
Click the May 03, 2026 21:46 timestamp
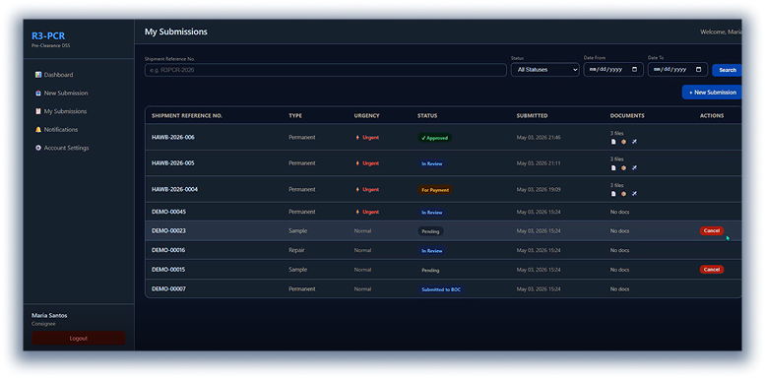pos(539,138)
